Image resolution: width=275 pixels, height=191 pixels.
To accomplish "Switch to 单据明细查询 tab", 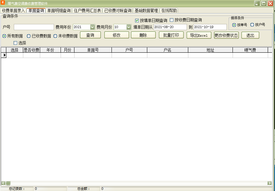I will point(59,10).
